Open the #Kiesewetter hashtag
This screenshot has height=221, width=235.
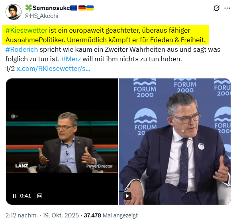coord(26,30)
